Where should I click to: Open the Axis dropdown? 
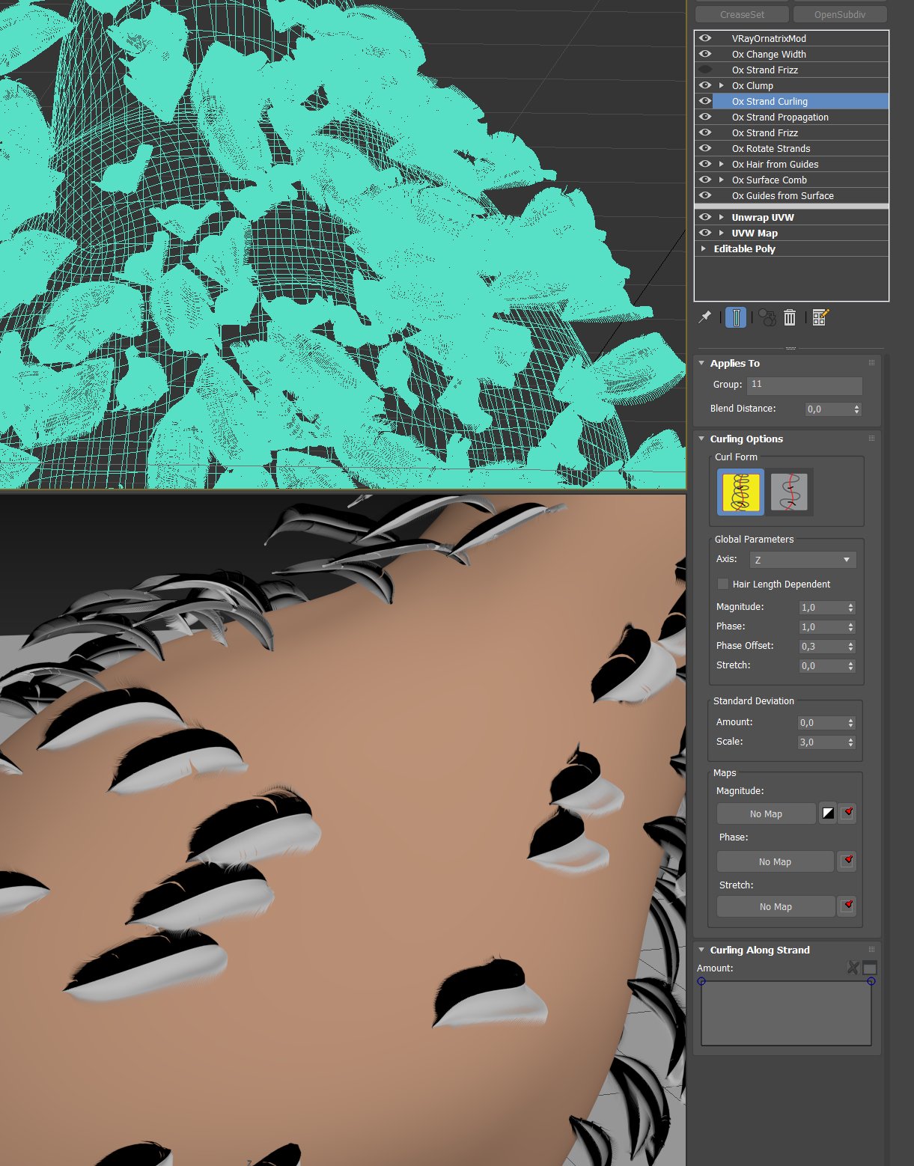pyautogui.click(x=802, y=560)
